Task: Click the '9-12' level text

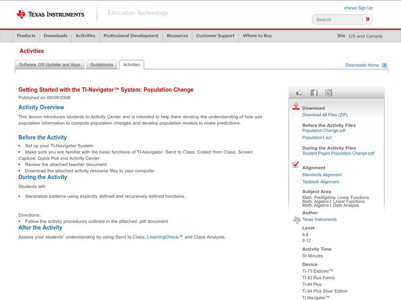Action: click(306, 241)
